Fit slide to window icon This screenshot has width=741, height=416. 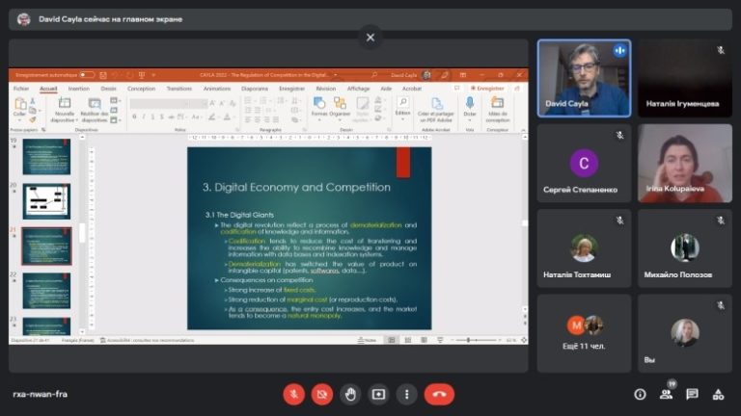[524, 340]
